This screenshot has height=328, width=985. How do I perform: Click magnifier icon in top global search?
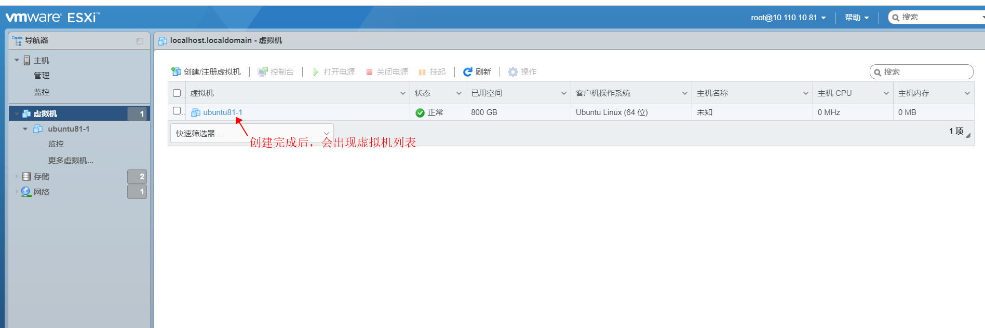pyautogui.click(x=895, y=18)
